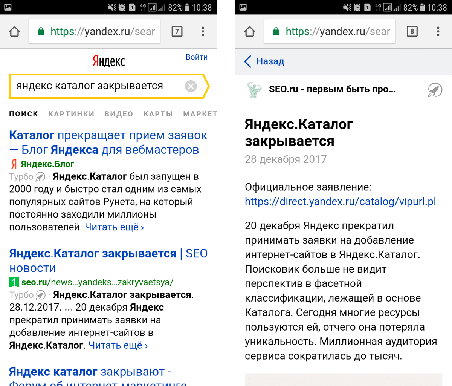Tap the green SEO.ru favicon in the page header
452x386 pixels.
tap(254, 90)
